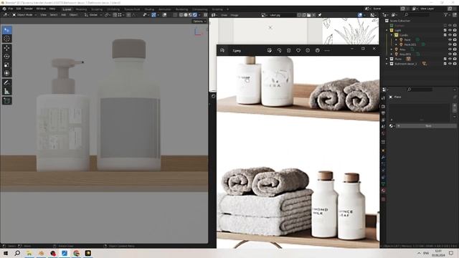Image resolution: width=459 pixels, height=258 pixels.
Task: Select the Move tool
Action: coord(6,48)
